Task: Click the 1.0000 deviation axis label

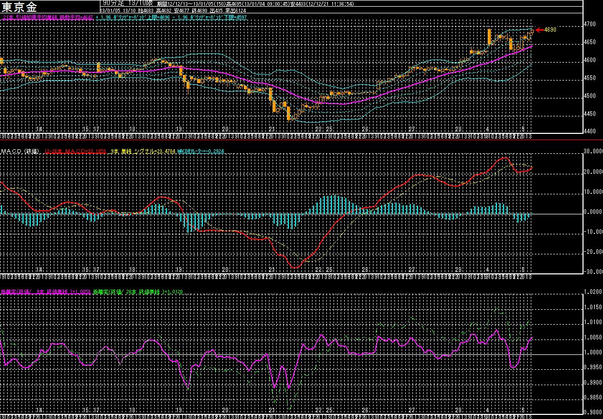Action: (593, 352)
